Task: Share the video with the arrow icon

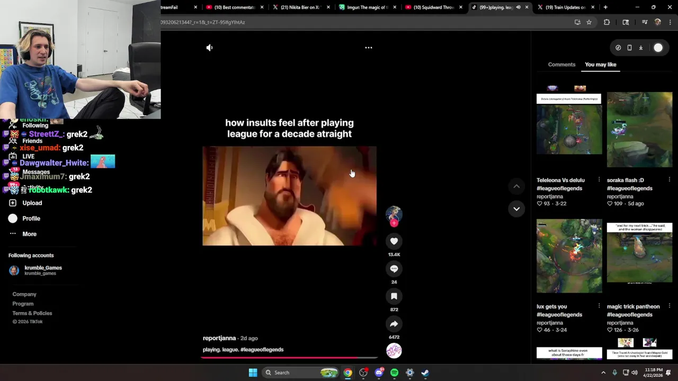Action: coord(394,324)
